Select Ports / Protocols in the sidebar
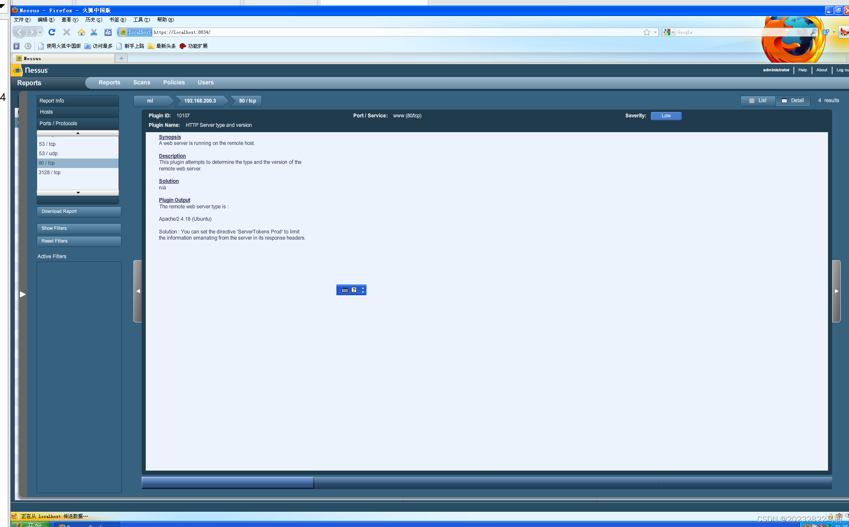The image size is (849, 527). click(78, 124)
